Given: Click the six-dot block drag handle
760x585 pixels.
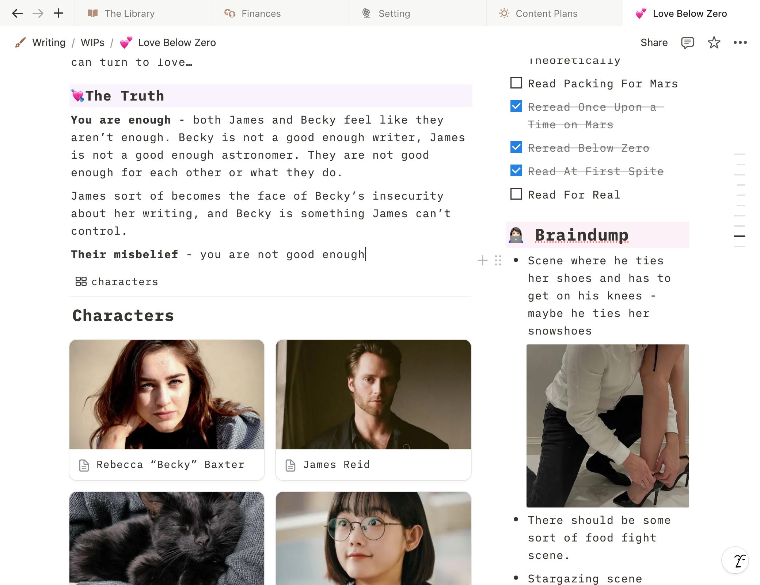Looking at the screenshot, I should click(498, 260).
